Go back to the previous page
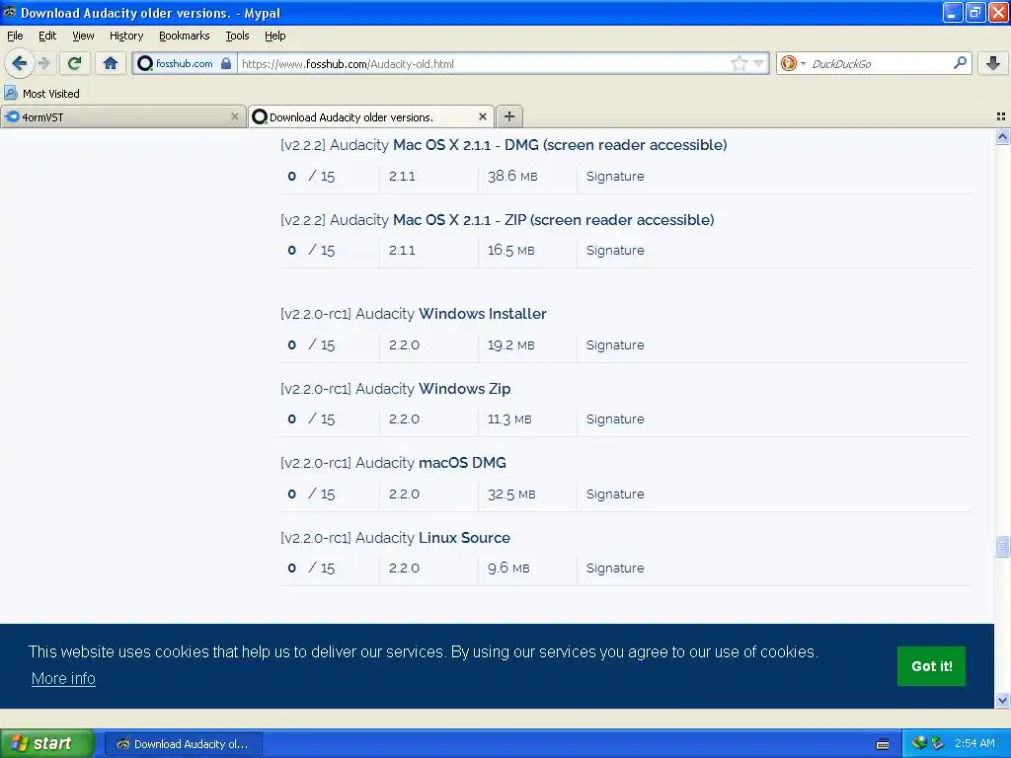This screenshot has height=758, width=1011. coord(19,63)
